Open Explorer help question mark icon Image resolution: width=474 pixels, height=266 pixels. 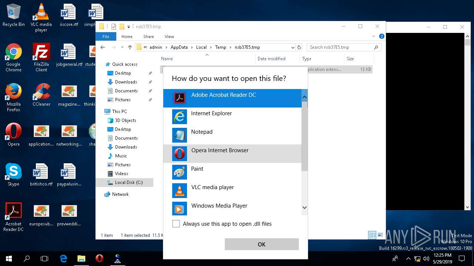(x=381, y=36)
